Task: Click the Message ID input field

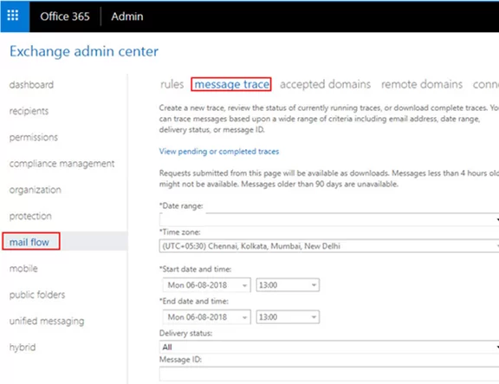Action: [329, 374]
